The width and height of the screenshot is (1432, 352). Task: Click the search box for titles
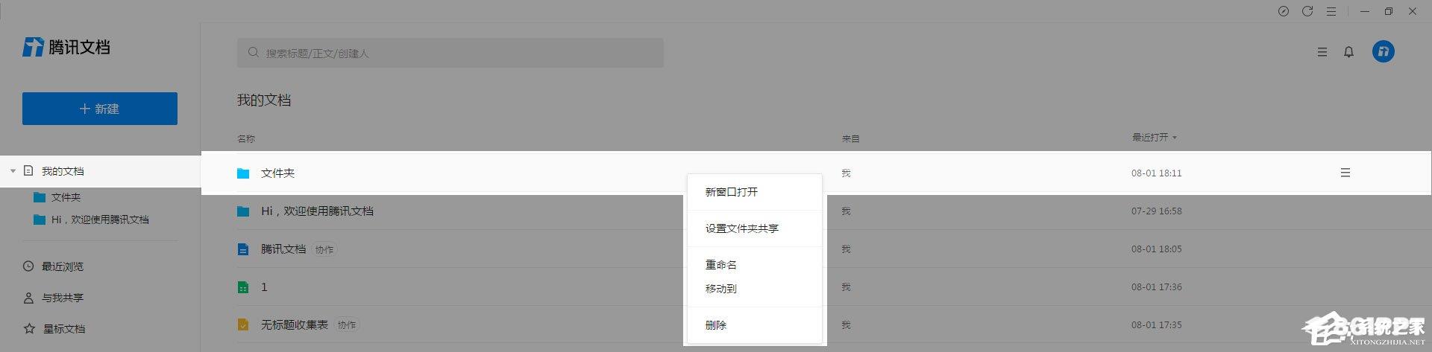point(450,53)
